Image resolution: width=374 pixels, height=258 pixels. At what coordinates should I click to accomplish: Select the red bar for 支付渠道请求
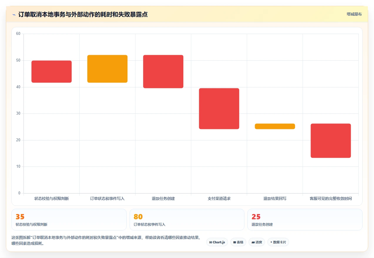tap(219, 108)
